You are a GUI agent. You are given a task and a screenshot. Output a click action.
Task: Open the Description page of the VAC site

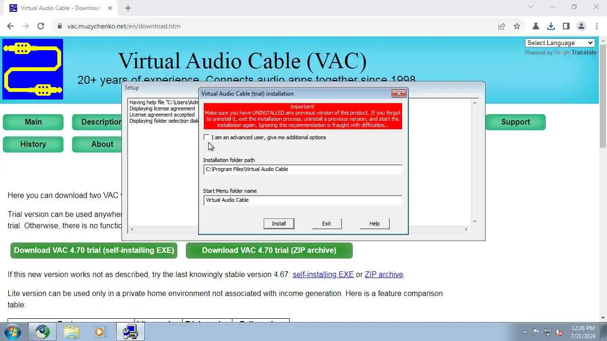click(98, 122)
